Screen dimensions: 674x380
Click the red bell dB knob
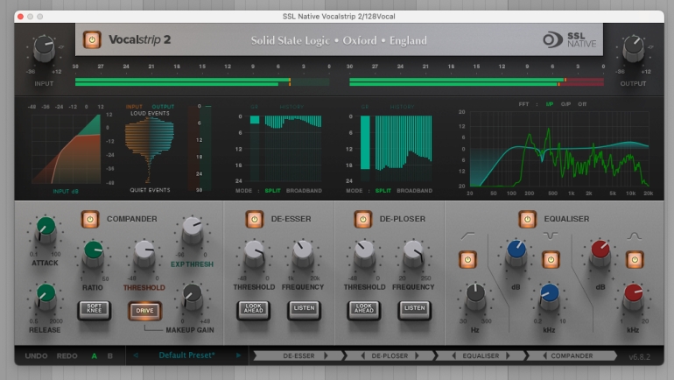point(600,252)
